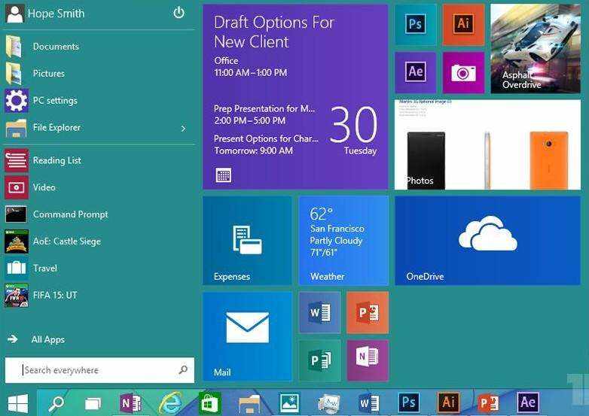Switch to Photoshop on taskbar
589x416 pixels.
409,402
